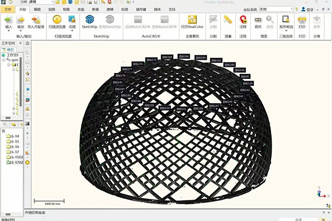Click the 目标166 target label on the dome

(184, 56)
